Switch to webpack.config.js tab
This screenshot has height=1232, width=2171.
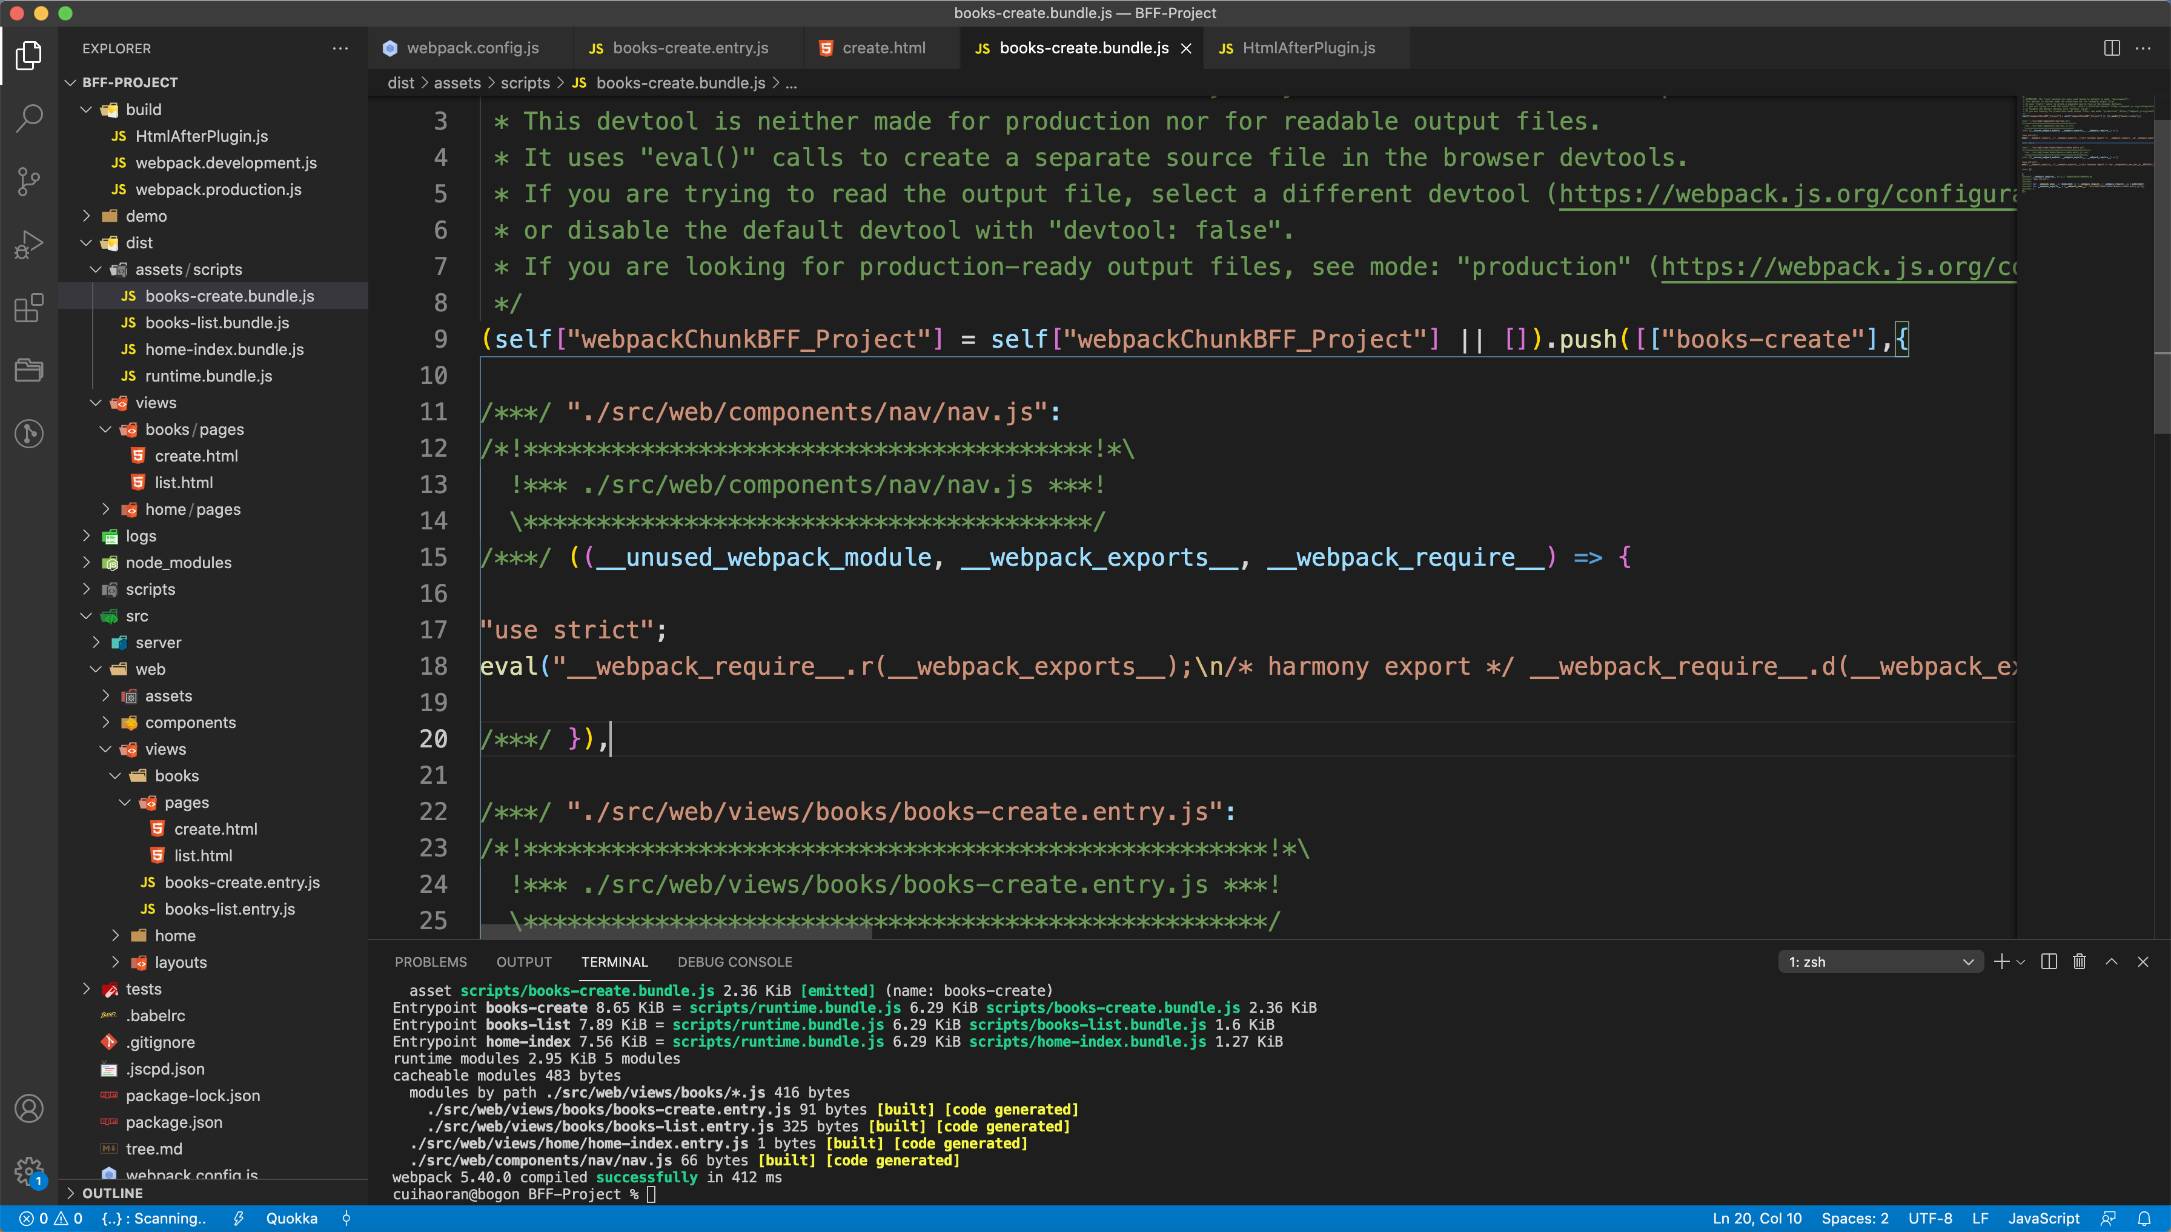tap(471, 48)
